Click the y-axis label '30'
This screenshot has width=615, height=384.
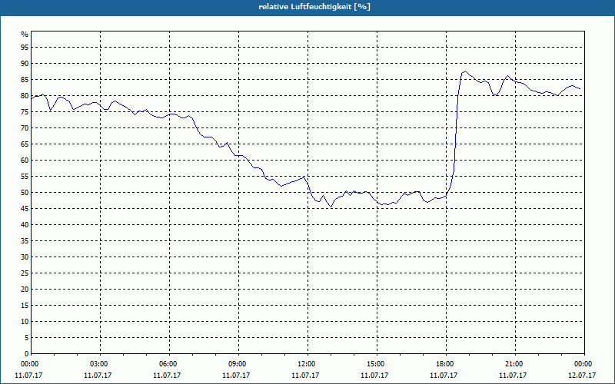click(25, 257)
